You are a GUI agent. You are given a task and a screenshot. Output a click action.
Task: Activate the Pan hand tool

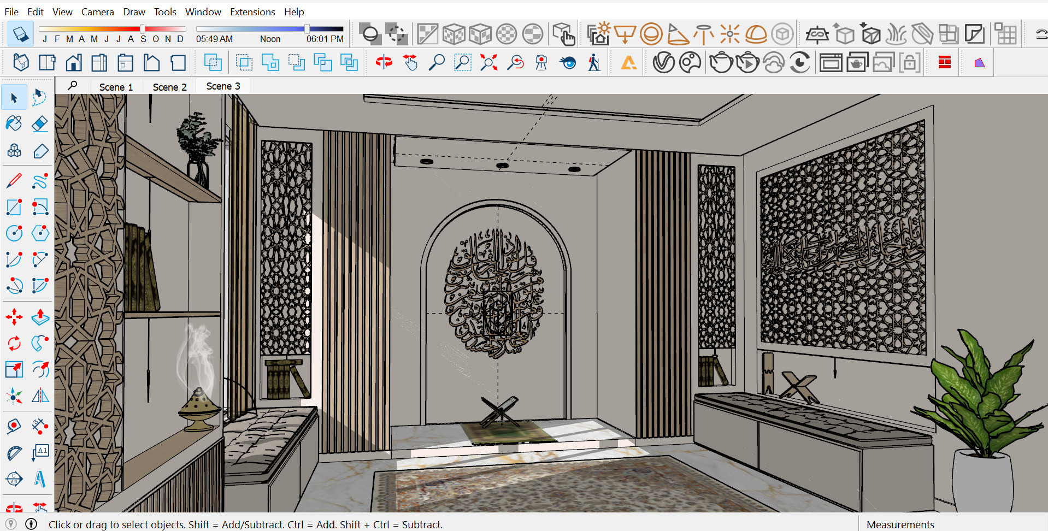coord(410,63)
